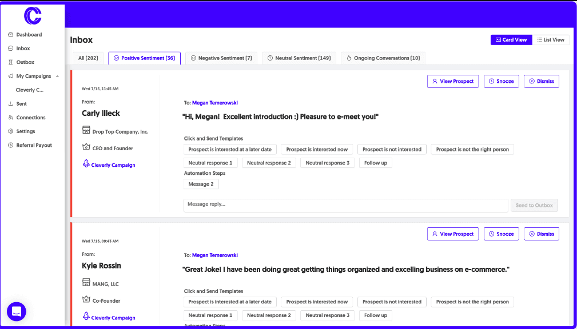Image resolution: width=577 pixels, height=329 pixels.
Task: Select the Neutral Sentiment (149) tab
Action: [299, 58]
